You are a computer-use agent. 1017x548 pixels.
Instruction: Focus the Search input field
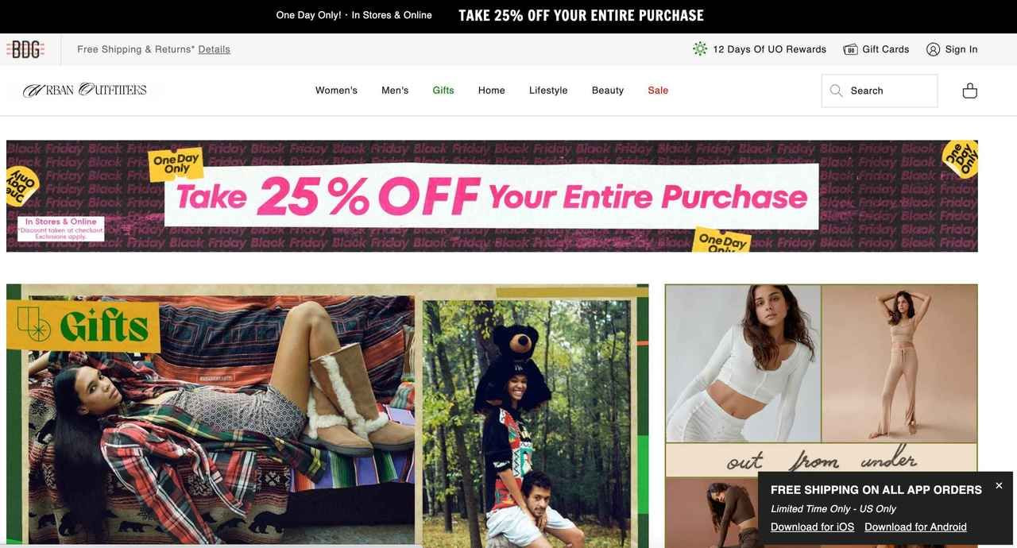880,91
